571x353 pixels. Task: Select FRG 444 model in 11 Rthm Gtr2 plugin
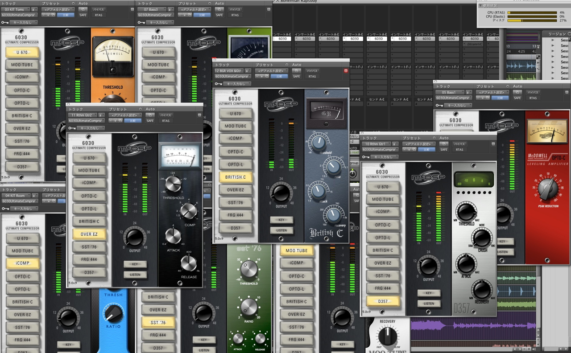(89, 259)
